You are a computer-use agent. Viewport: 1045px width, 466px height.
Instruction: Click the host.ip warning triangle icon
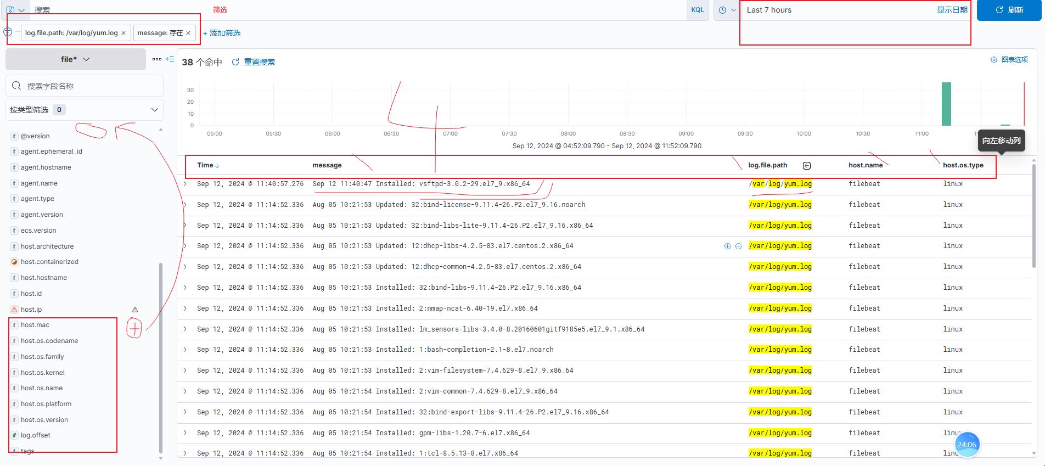135,310
